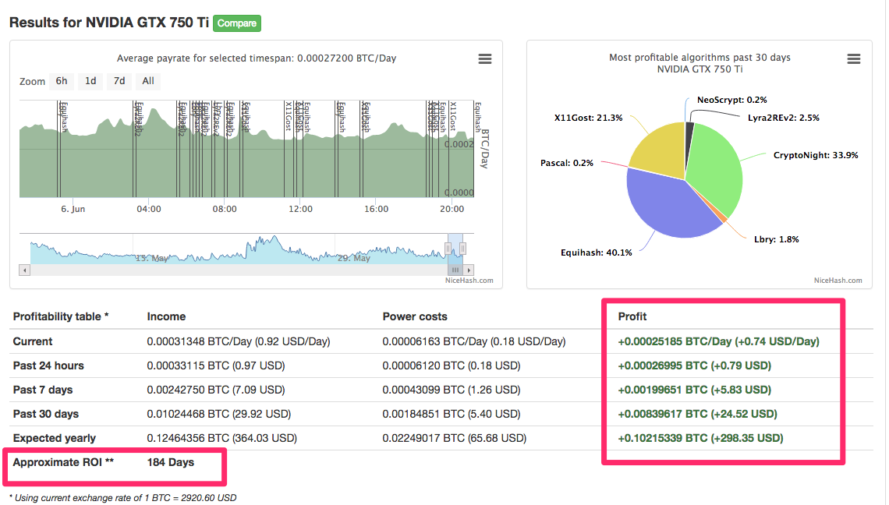The height and width of the screenshot is (505, 889).
Task: Click the Expected yearly profit value
Action: (x=700, y=438)
